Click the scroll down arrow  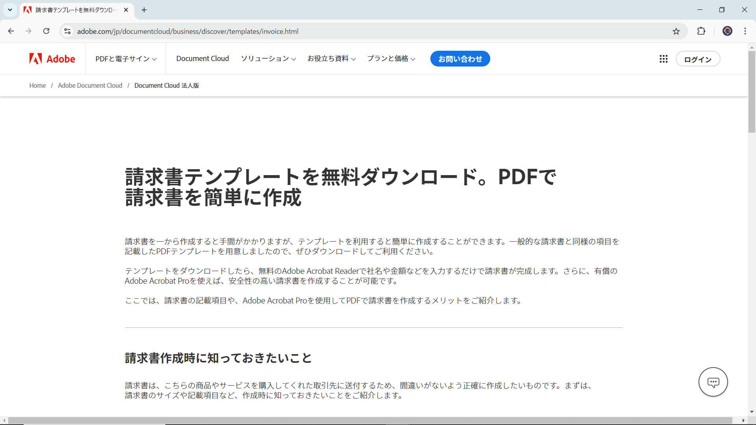point(752,412)
